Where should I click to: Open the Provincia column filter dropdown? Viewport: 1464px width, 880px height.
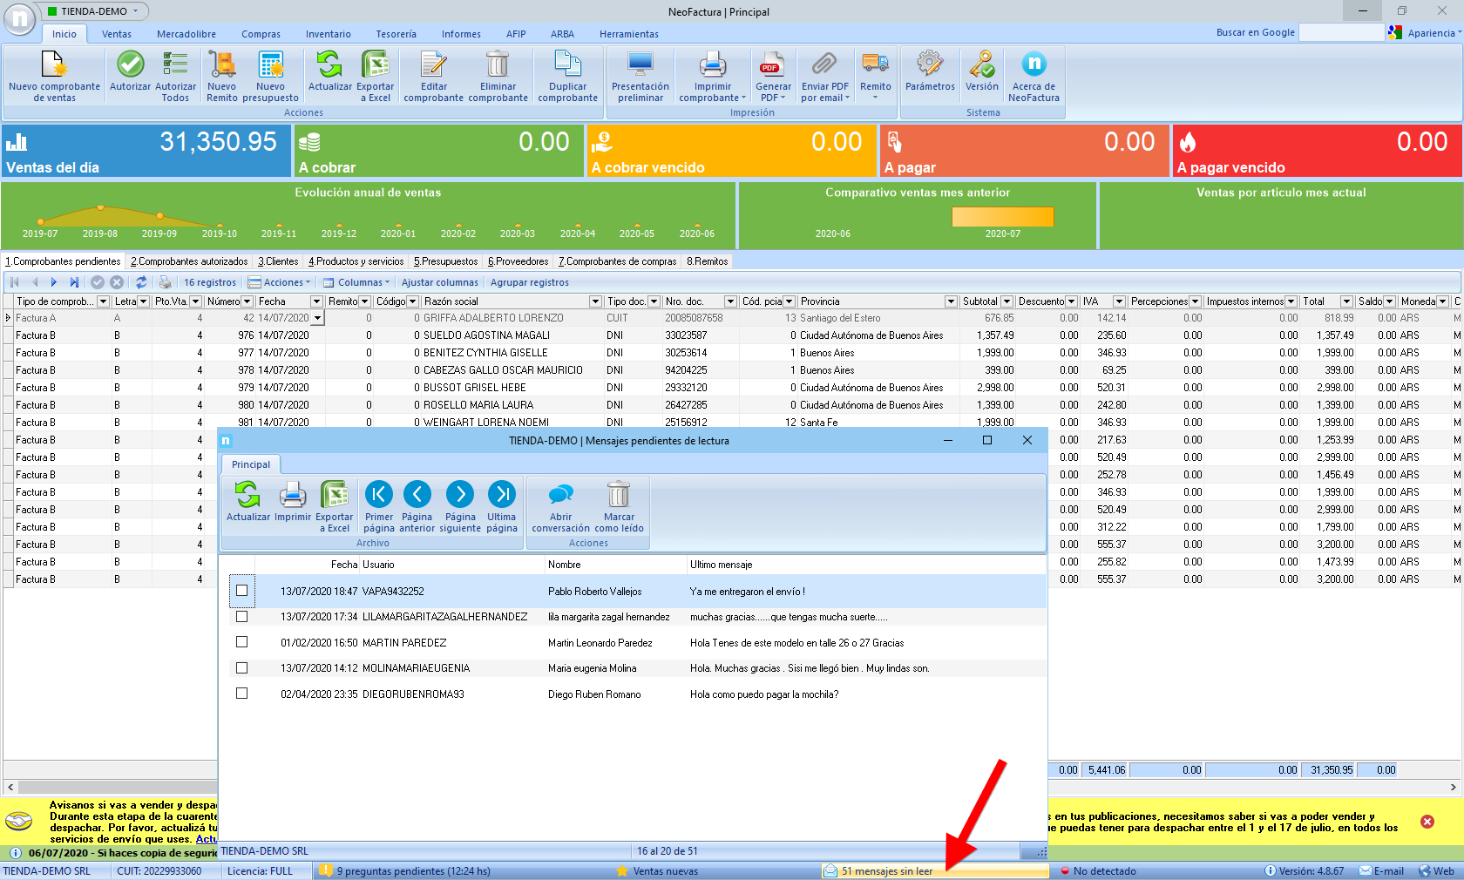coord(951,301)
